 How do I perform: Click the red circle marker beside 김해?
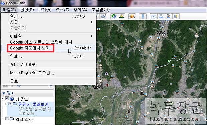107,85
